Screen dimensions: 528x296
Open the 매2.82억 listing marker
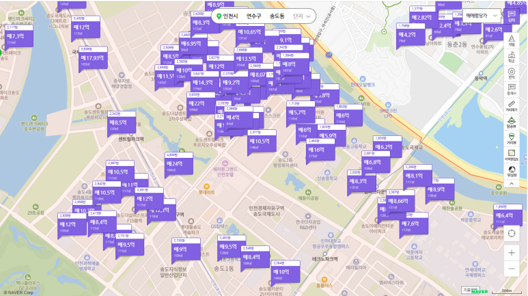[x=423, y=17]
